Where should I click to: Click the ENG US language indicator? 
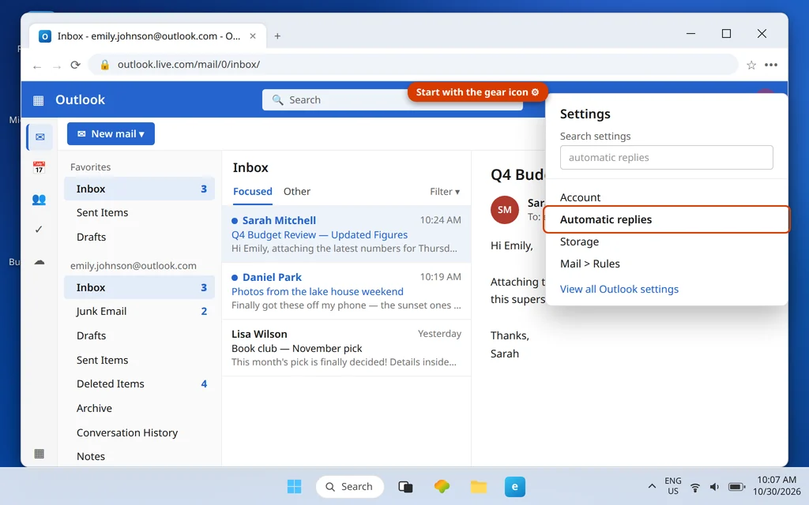click(x=673, y=486)
